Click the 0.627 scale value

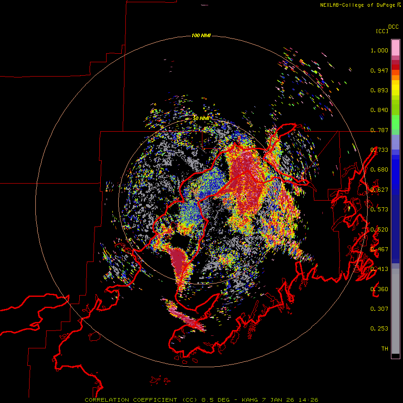(x=379, y=190)
